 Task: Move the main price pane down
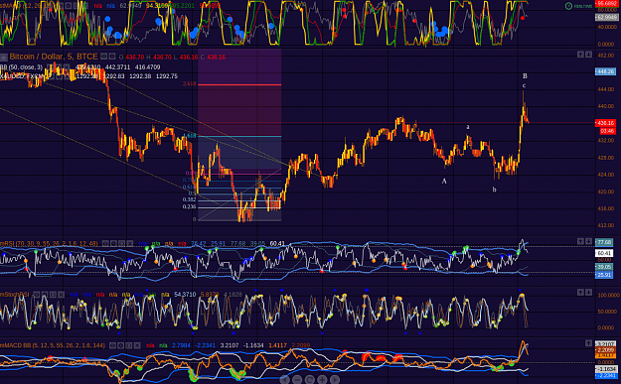(588, 55)
